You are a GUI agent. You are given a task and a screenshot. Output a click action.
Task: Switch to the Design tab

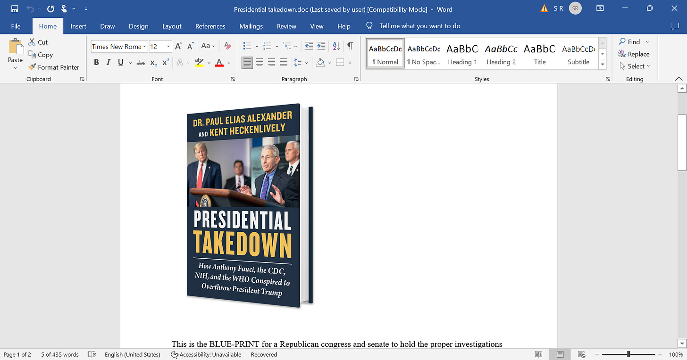(139, 26)
